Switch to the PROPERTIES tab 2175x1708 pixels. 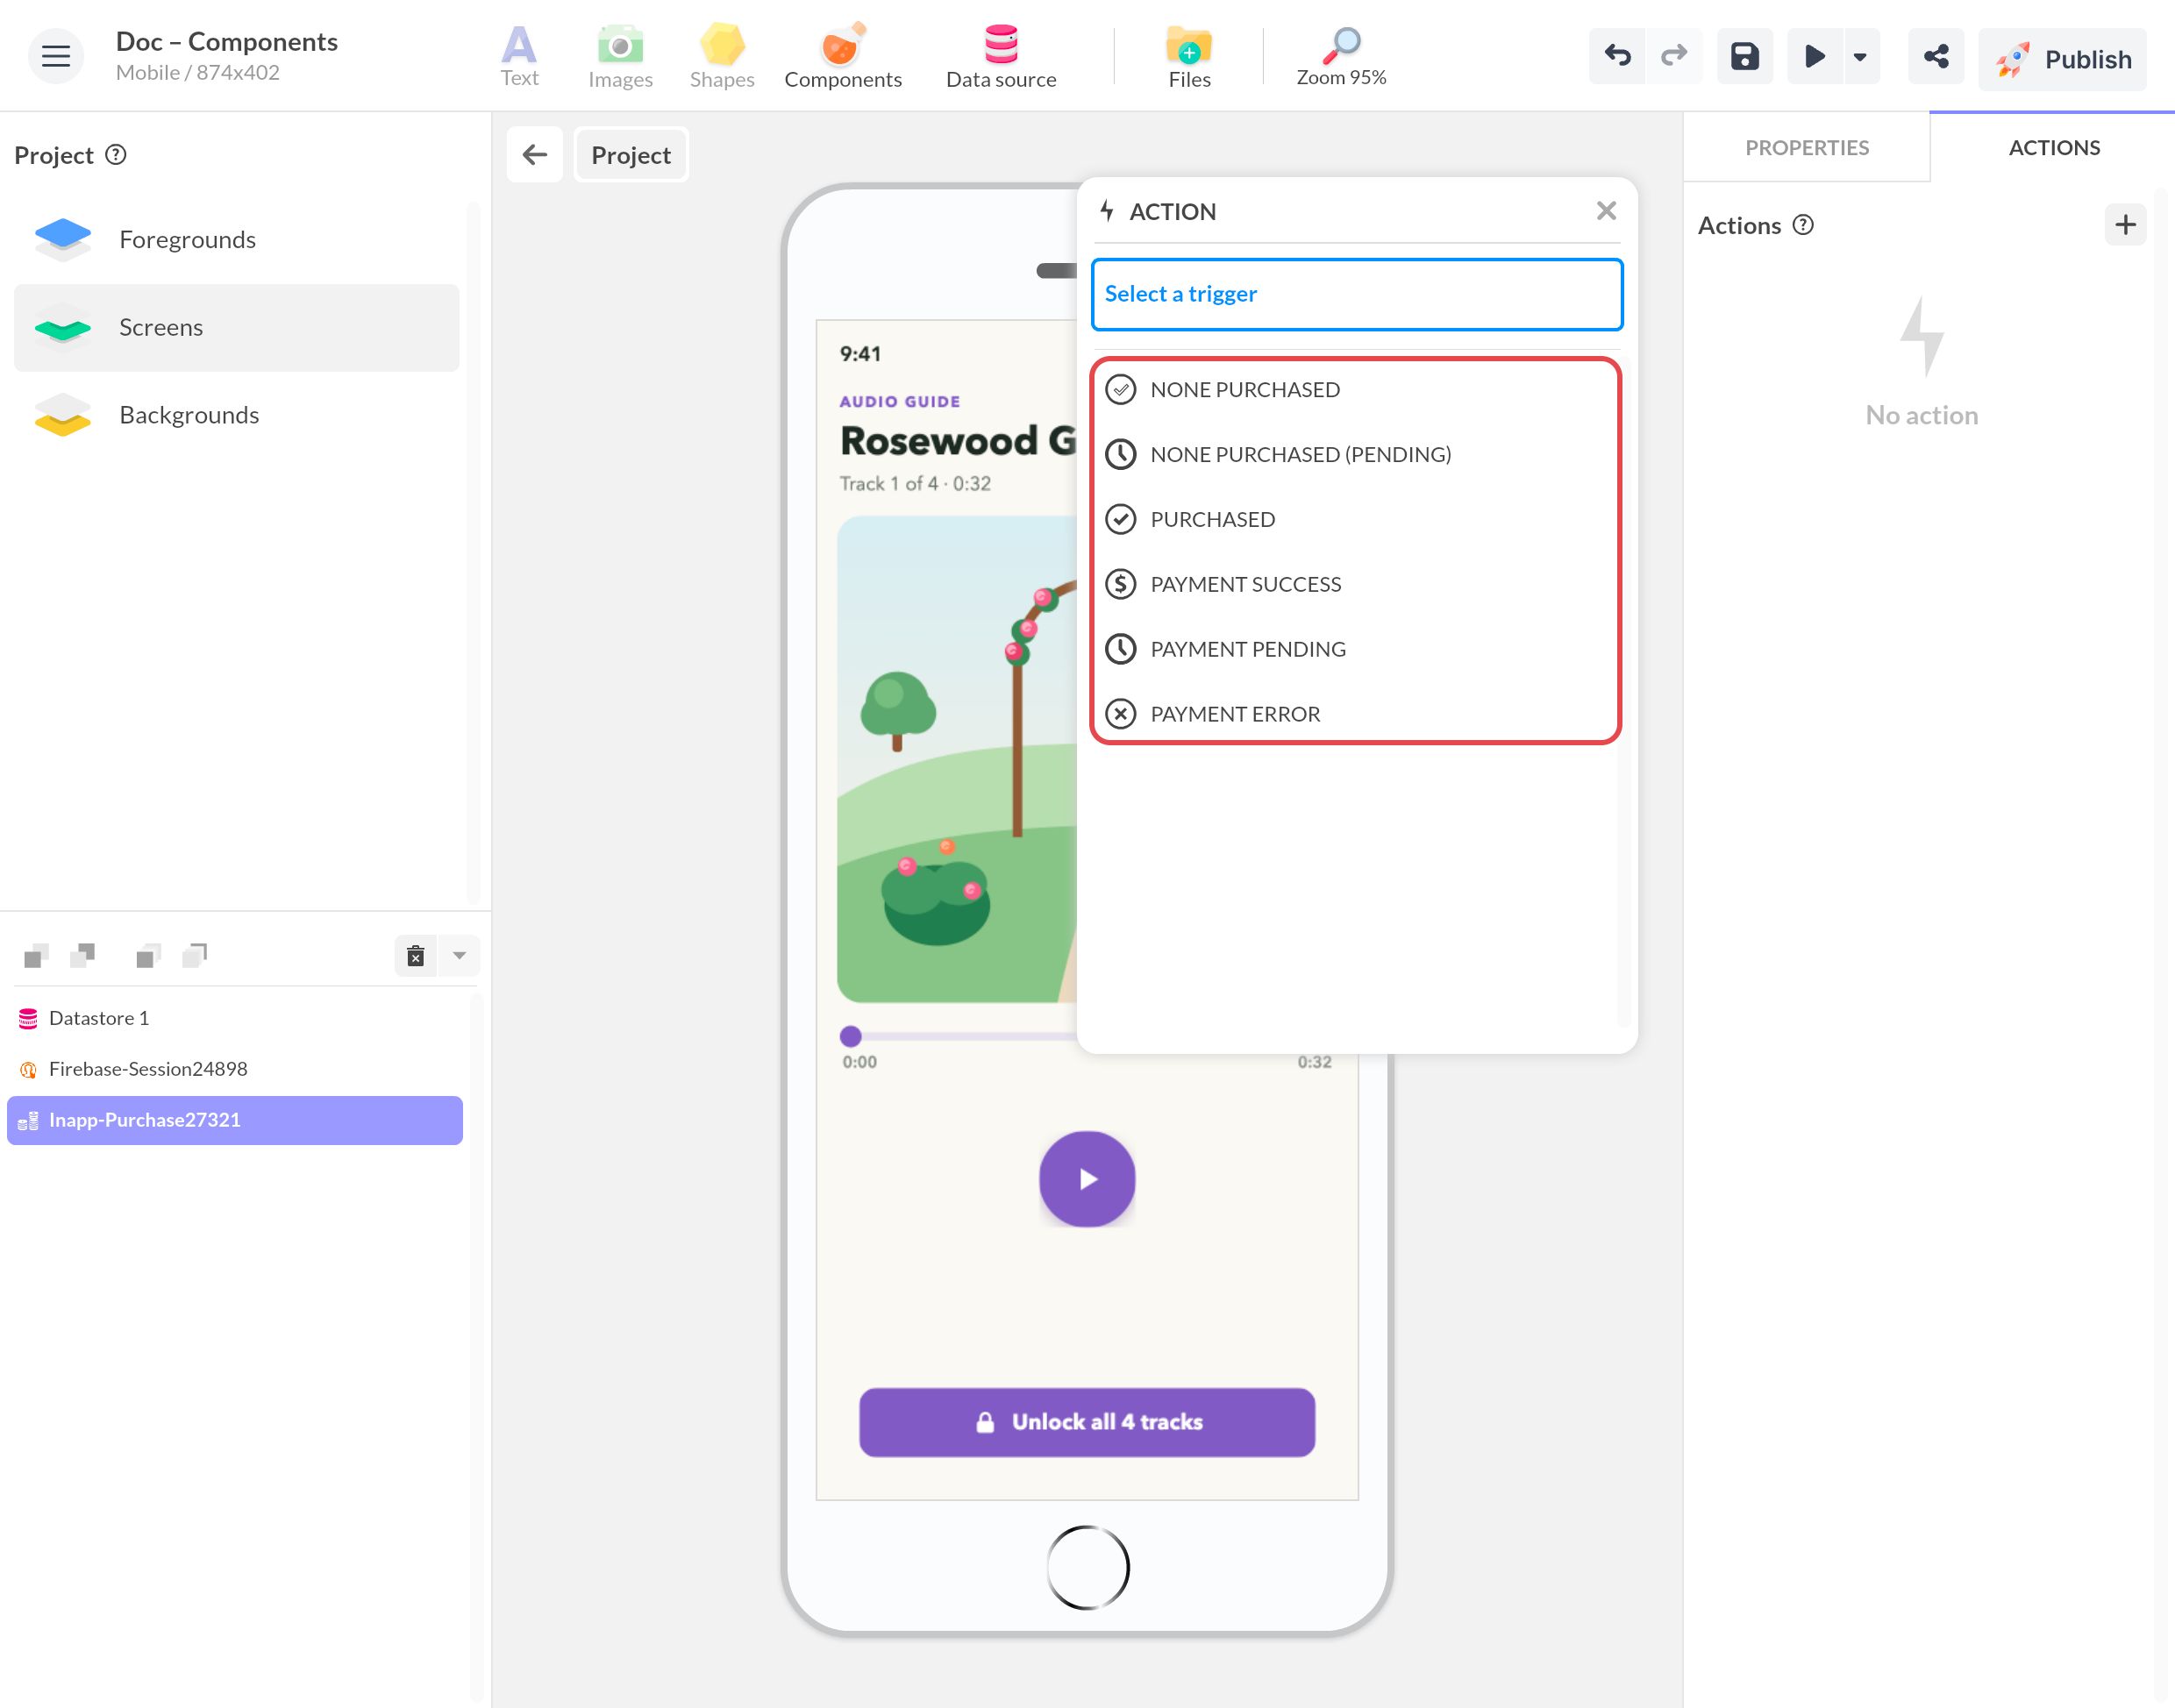1806,147
